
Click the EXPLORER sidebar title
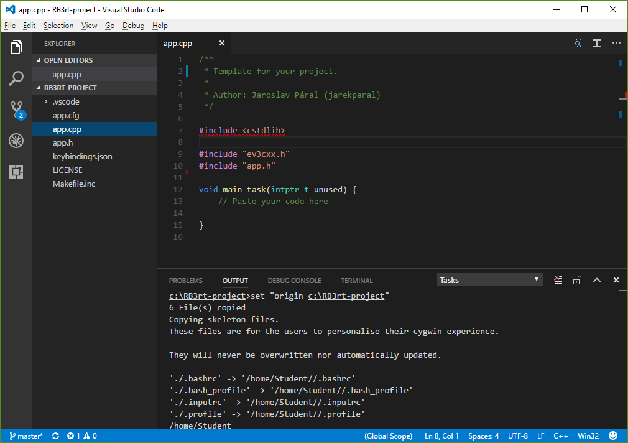[x=60, y=44]
